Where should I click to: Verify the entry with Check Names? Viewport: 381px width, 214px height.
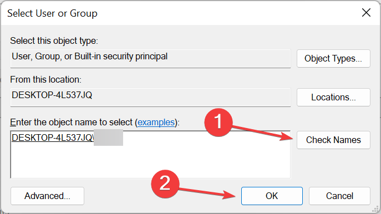(333, 140)
